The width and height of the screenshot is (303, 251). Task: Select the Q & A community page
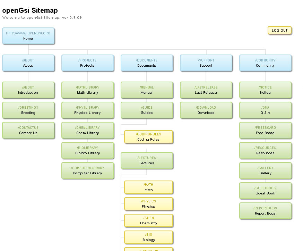pyautogui.click(x=266, y=110)
